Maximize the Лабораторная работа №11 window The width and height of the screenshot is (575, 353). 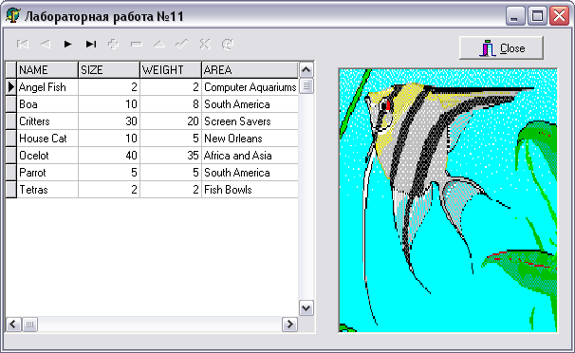click(x=537, y=16)
